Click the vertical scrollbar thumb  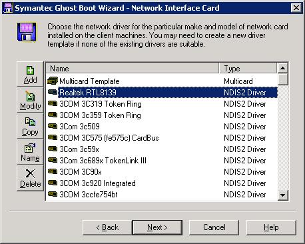(x=282, y=79)
